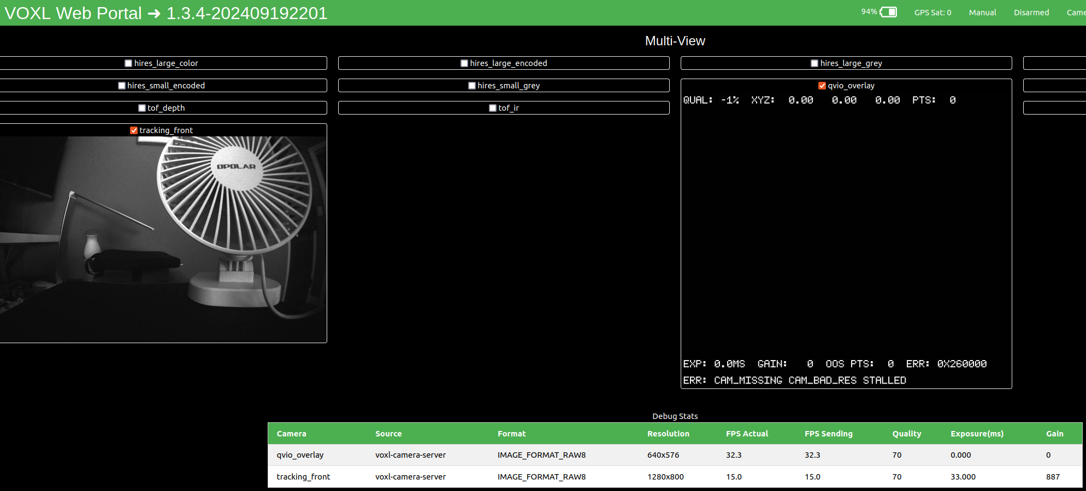Click the Source column header
Screen dimensions: 1086x491
pyautogui.click(x=388, y=434)
